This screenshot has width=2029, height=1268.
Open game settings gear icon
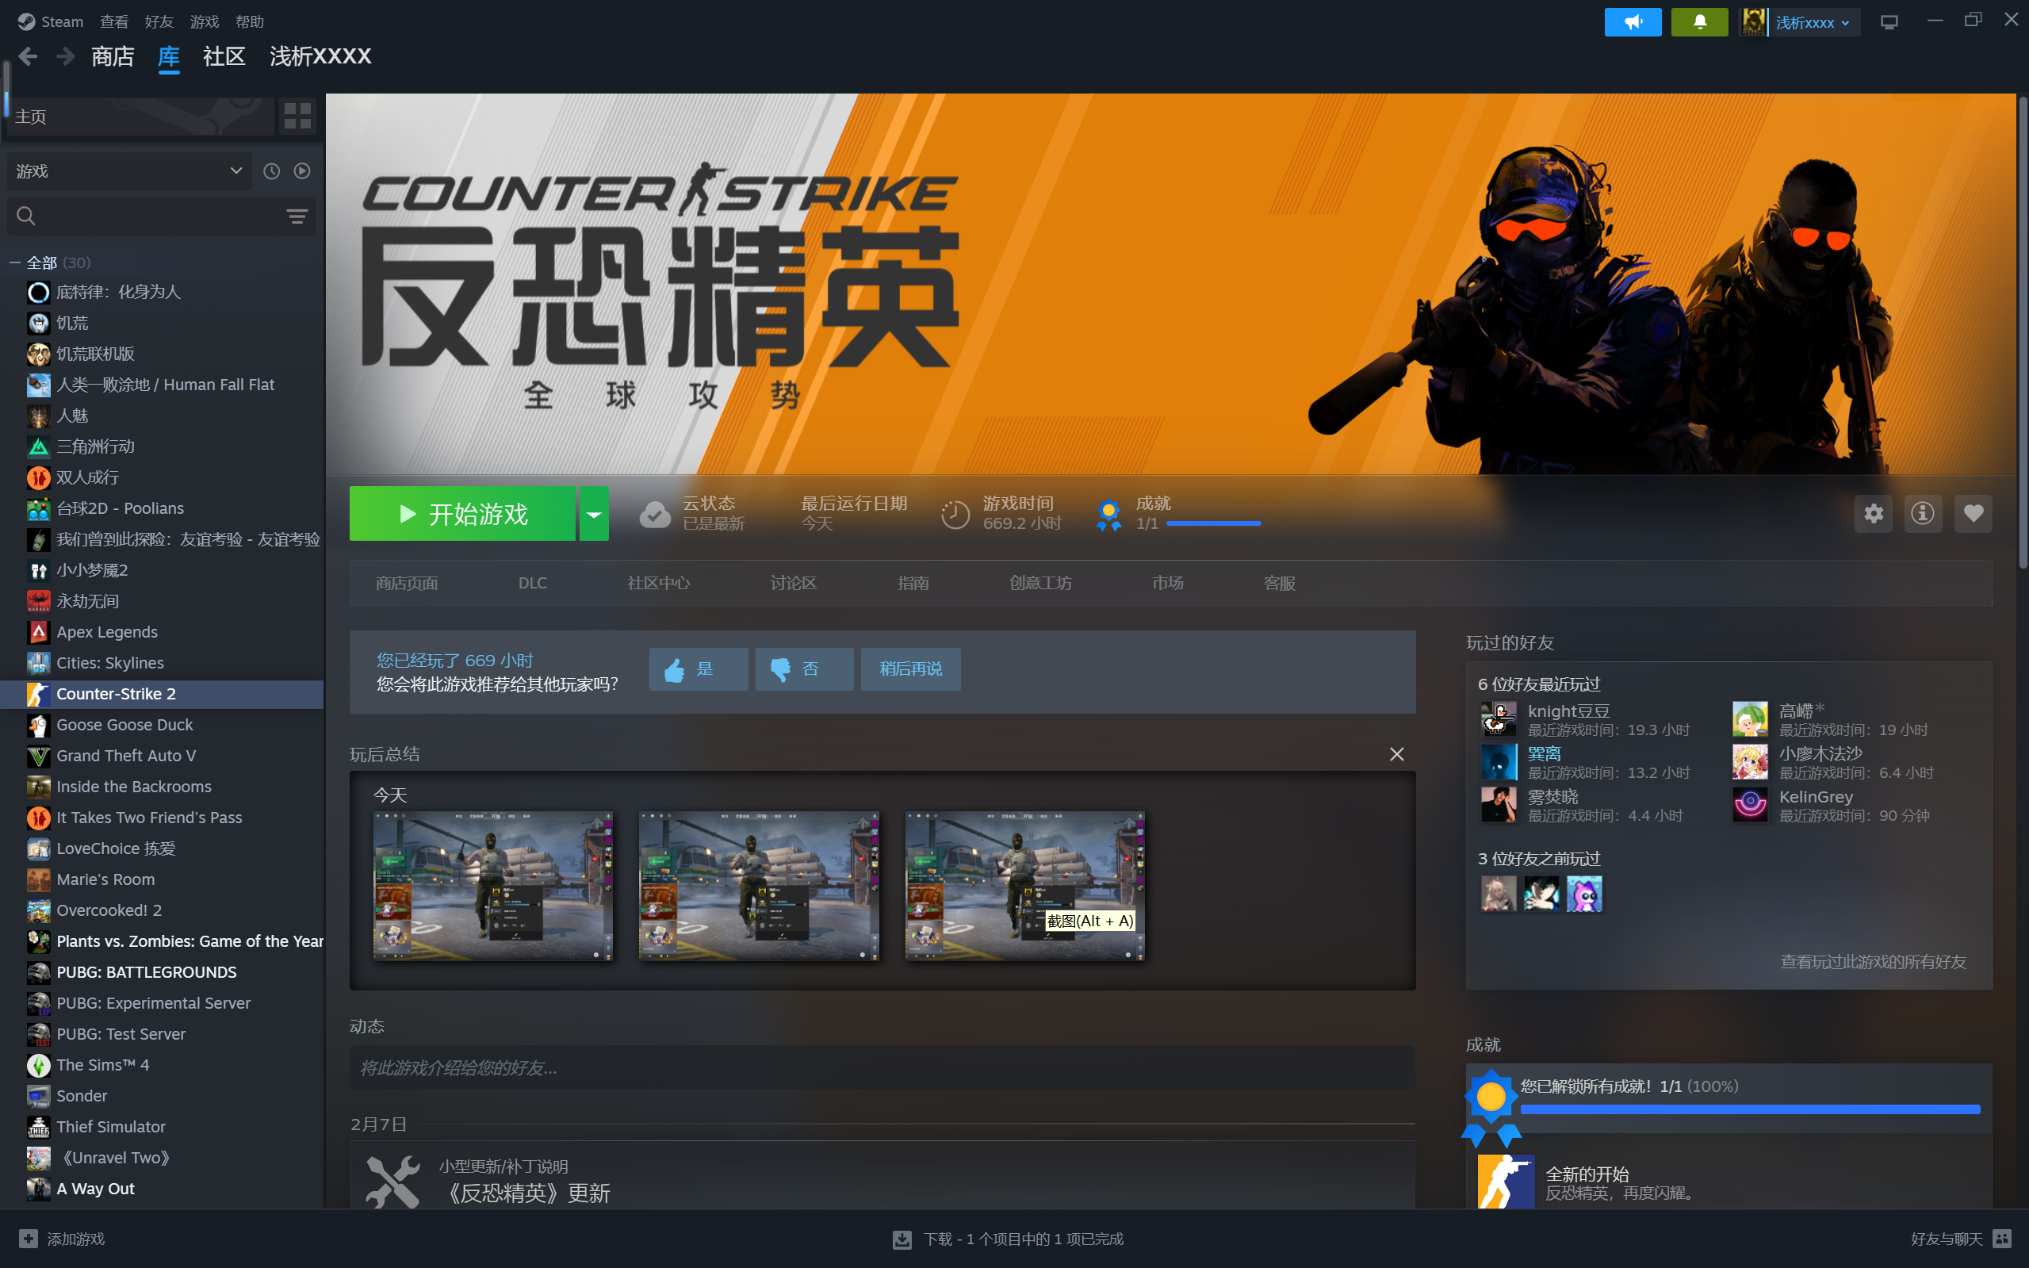[x=1873, y=513]
